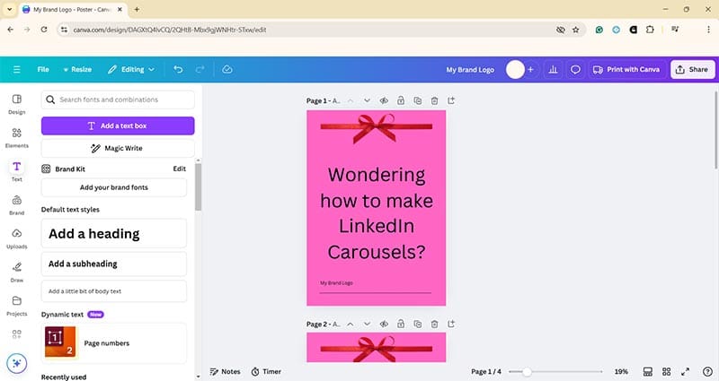
Task: Move Page 2 down with chevron
Action: (x=367, y=324)
